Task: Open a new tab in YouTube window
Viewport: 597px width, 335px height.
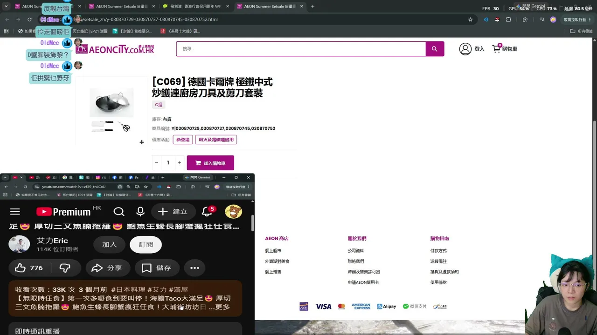Action: pyautogui.click(x=163, y=177)
